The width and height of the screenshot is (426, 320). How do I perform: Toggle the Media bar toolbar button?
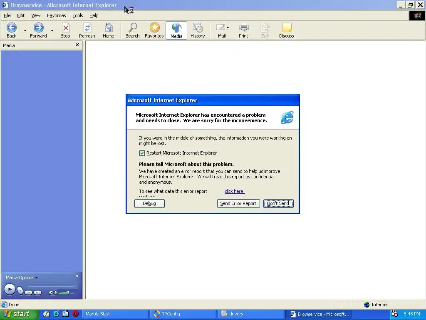[176, 30]
